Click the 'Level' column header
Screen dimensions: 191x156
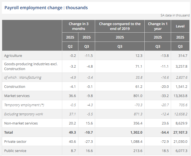point(180,26)
